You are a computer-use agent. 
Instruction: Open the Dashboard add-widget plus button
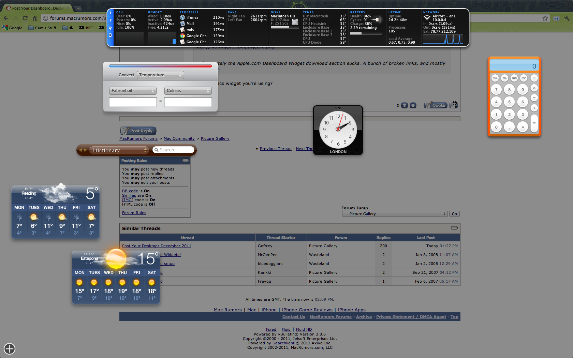tap(10, 348)
